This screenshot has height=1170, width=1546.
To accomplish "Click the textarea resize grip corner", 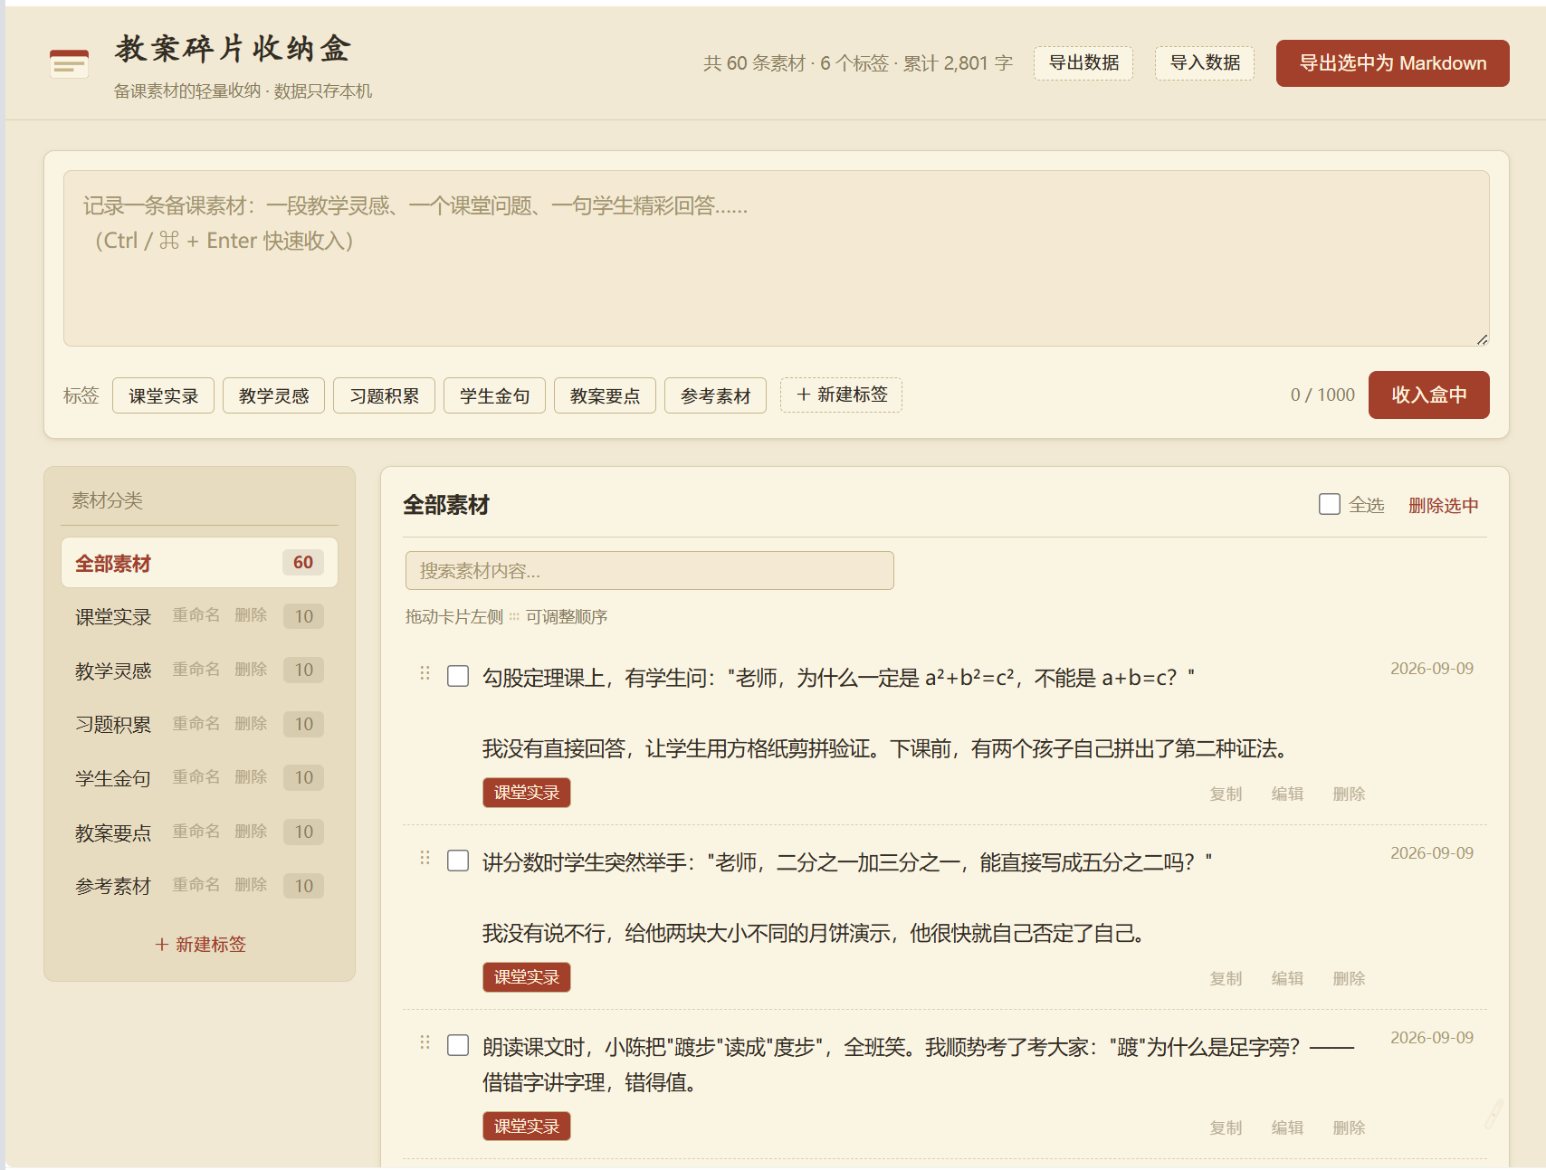I will point(1482,339).
